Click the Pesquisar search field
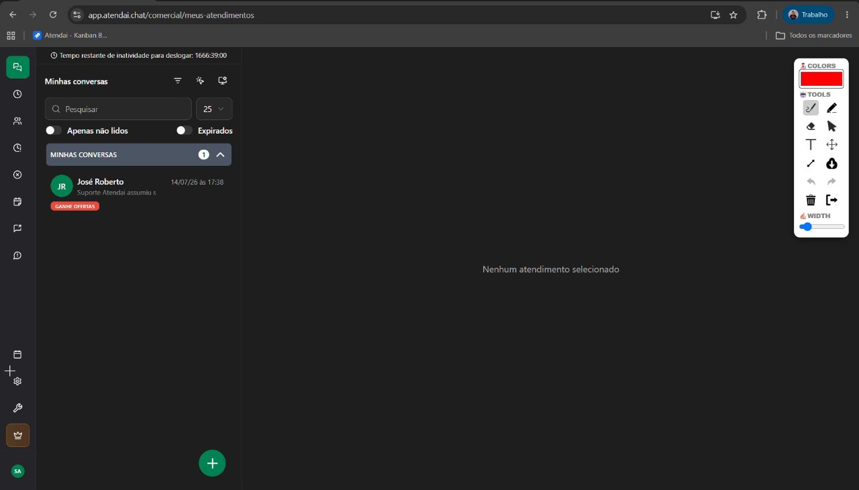 click(118, 109)
